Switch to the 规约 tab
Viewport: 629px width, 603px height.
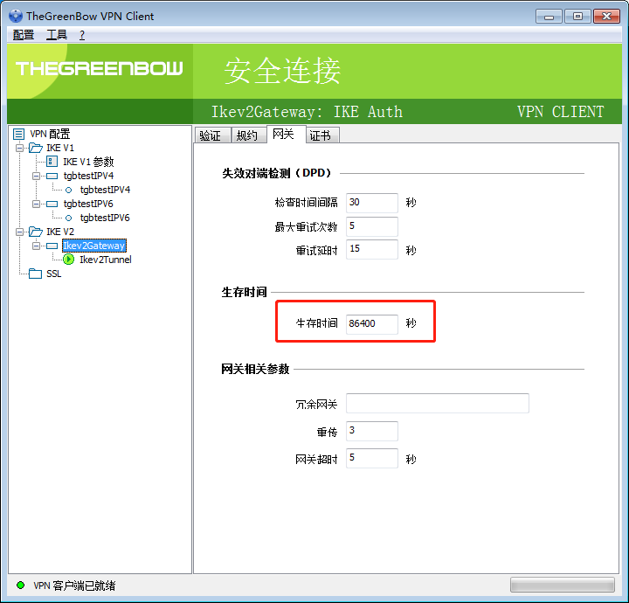[248, 135]
